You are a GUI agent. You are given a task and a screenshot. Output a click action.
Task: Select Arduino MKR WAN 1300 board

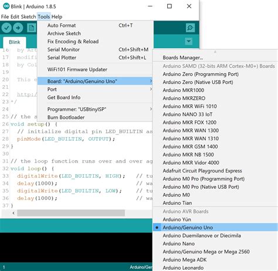tap(215, 130)
